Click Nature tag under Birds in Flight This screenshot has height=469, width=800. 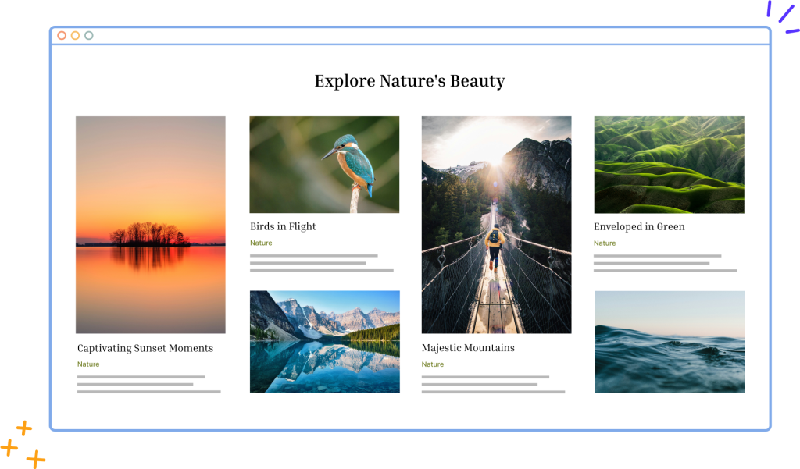261,243
